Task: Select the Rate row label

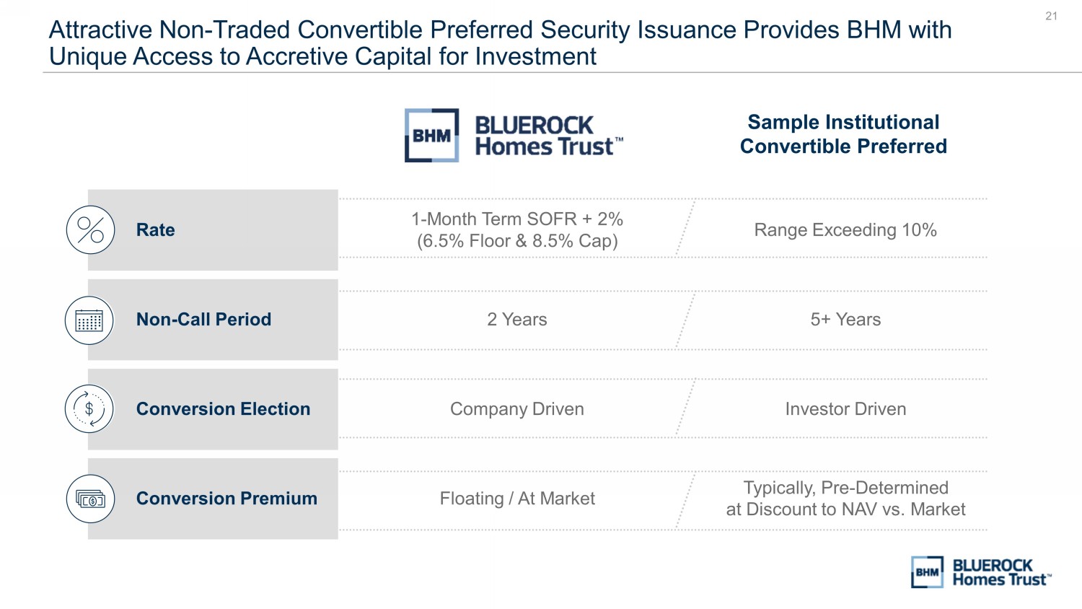Action: tap(156, 229)
